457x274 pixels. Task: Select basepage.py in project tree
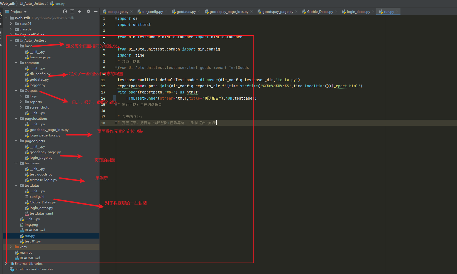40,57
